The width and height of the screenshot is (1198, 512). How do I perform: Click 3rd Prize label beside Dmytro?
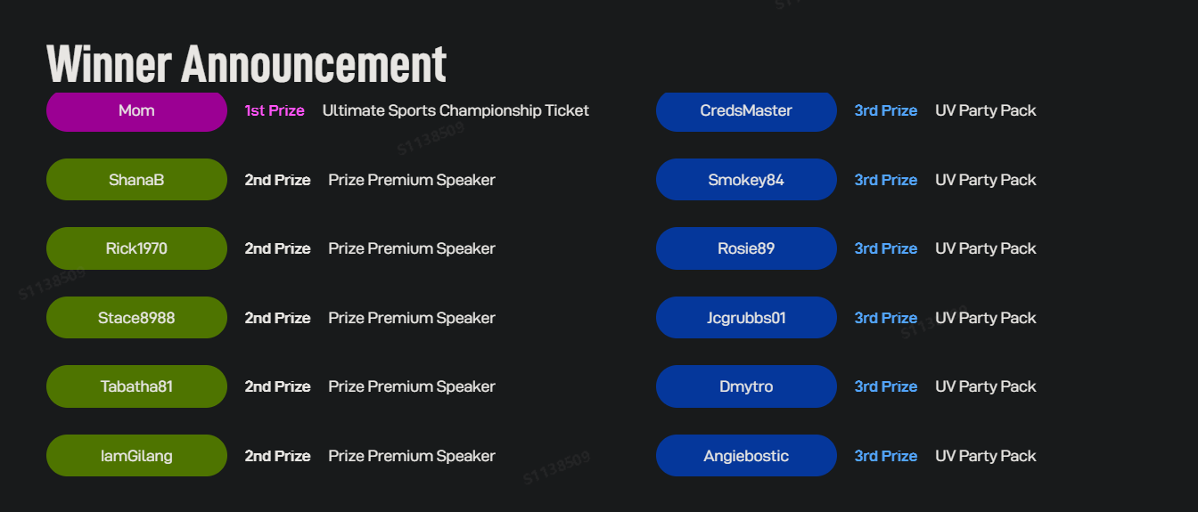[x=886, y=386]
